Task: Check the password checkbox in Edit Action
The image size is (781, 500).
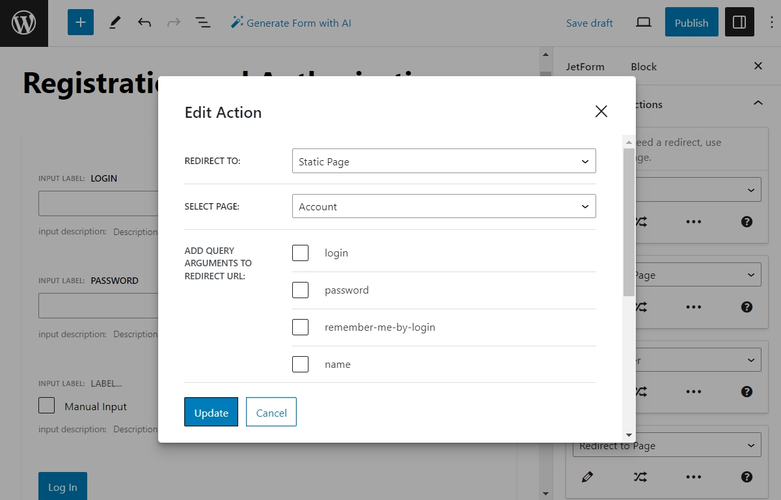Action: click(300, 290)
